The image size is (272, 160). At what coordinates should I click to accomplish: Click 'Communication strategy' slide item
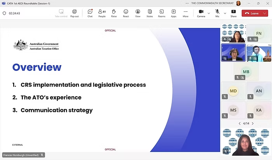click(x=57, y=110)
